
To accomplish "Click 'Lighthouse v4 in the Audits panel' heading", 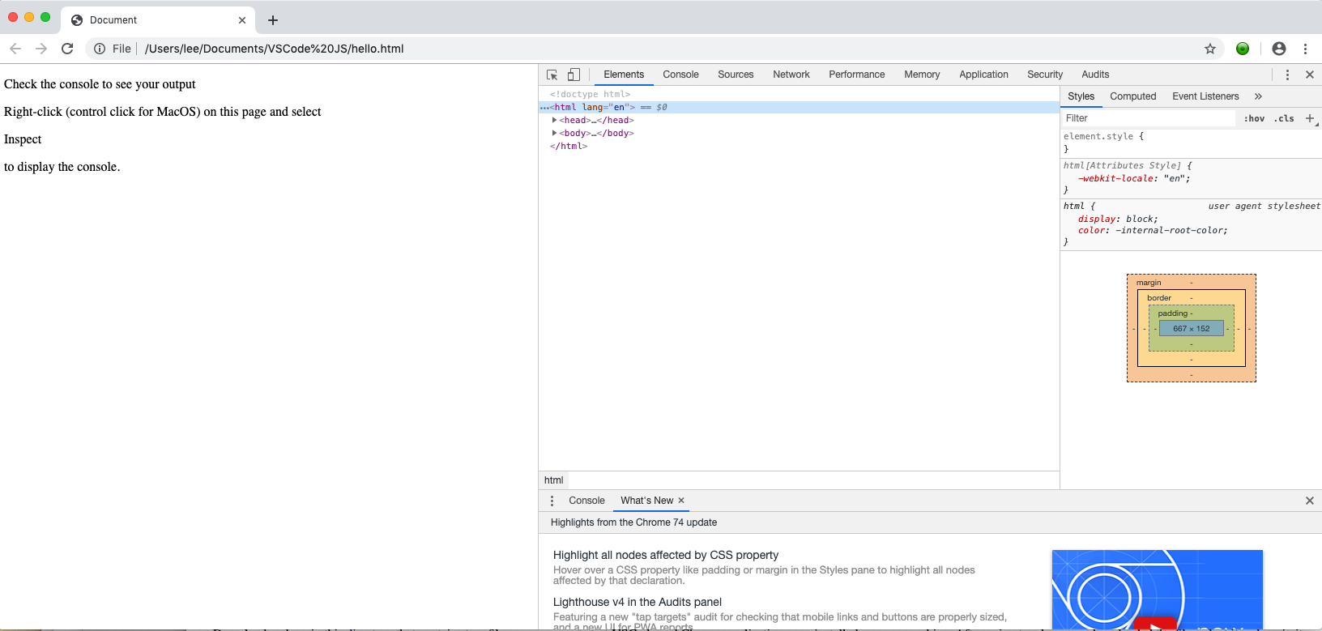I will tap(638, 602).
